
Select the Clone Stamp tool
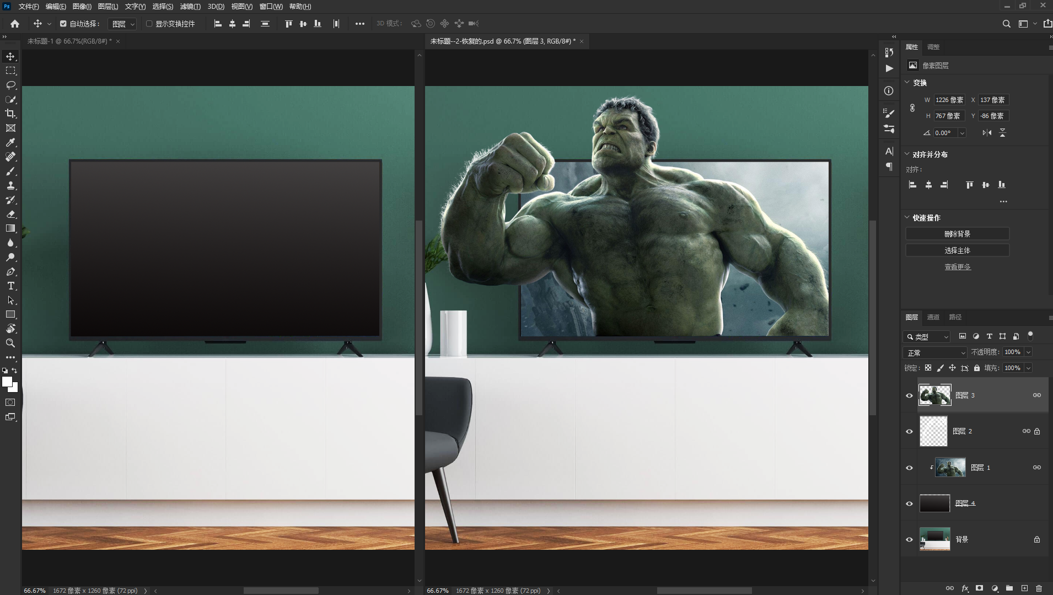pos(10,185)
